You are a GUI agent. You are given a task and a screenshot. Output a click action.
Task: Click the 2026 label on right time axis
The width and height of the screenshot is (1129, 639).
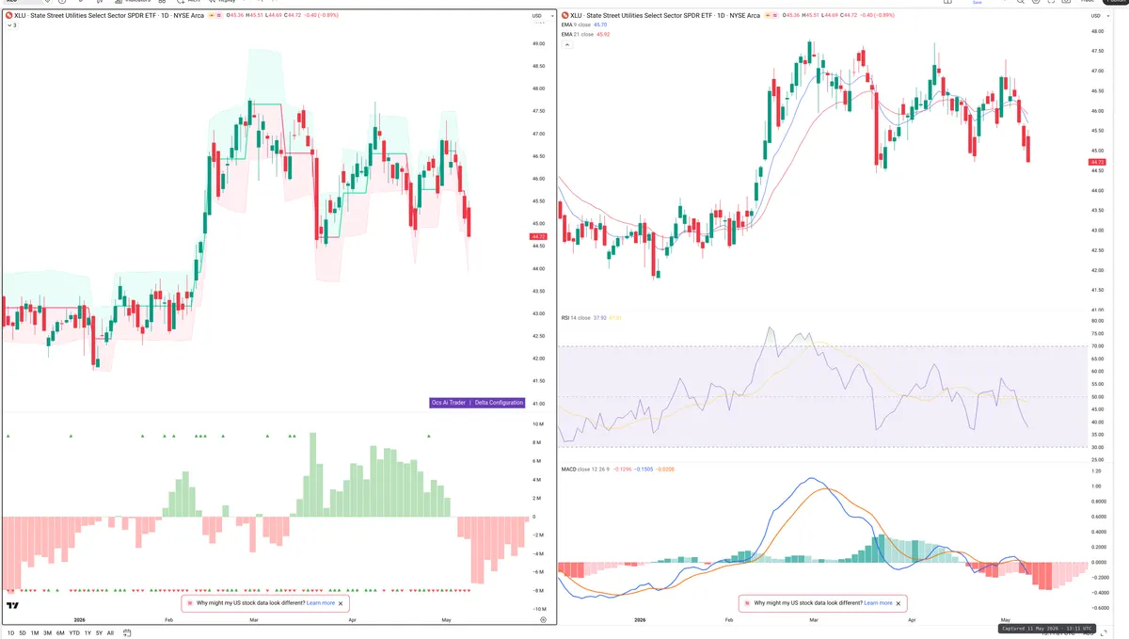click(x=640, y=621)
